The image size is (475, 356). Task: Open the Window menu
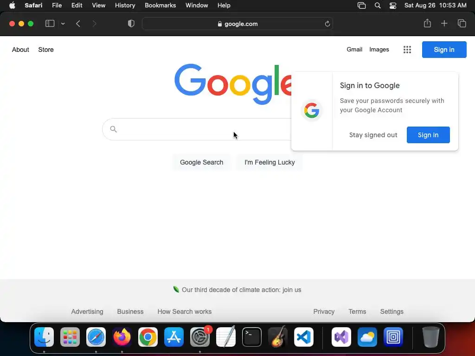coord(197,6)
